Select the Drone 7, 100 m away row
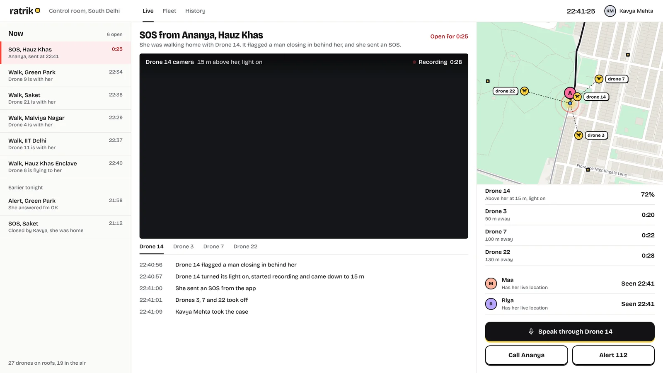 pyautogui.click(x=570, y=235)
